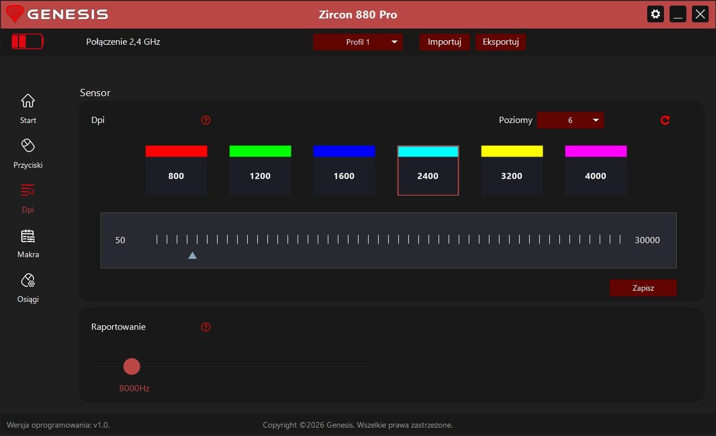Select the 3200 DPI level
This screenshot has width=716, height=436.
click(512, 176)
